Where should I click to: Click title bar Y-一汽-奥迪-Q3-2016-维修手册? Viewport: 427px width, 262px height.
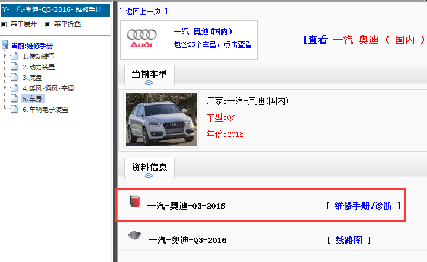[56, 10]
